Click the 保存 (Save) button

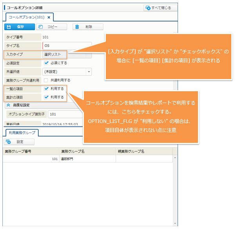(18, 27)
